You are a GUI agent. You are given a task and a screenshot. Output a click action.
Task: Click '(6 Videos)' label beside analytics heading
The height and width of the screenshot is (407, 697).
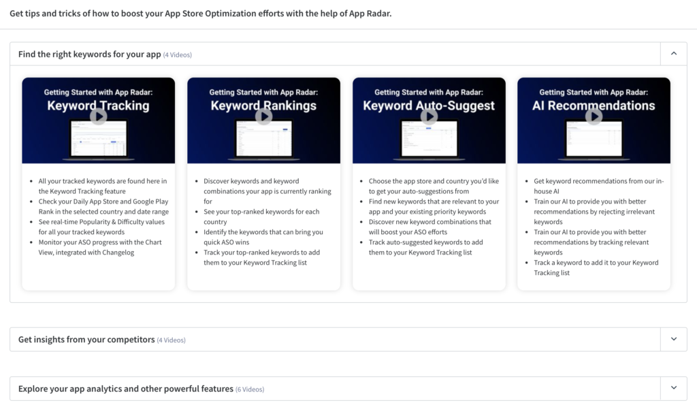coord(250,390)
